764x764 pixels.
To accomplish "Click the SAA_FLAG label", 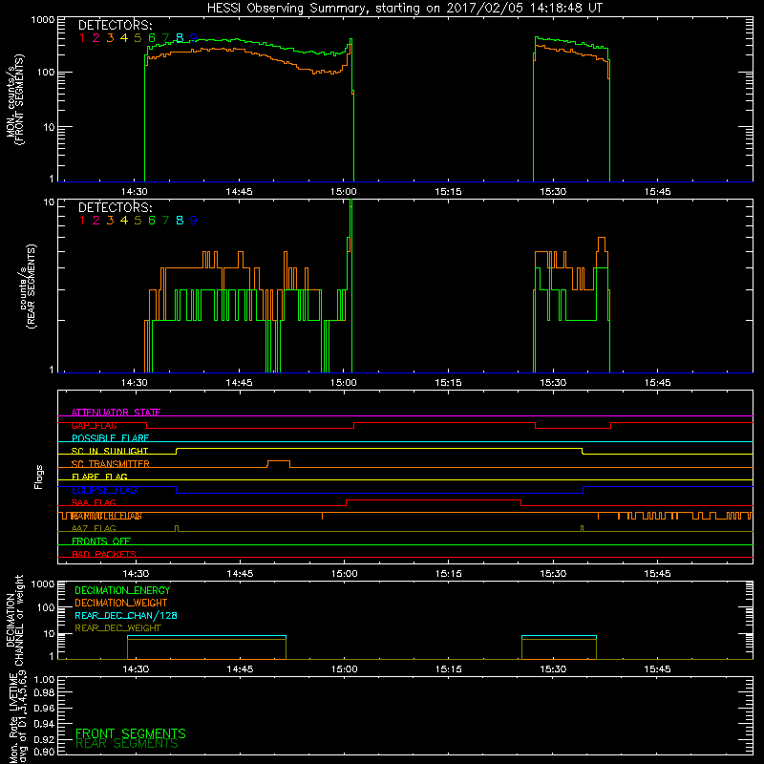I will tap(94, 502).
